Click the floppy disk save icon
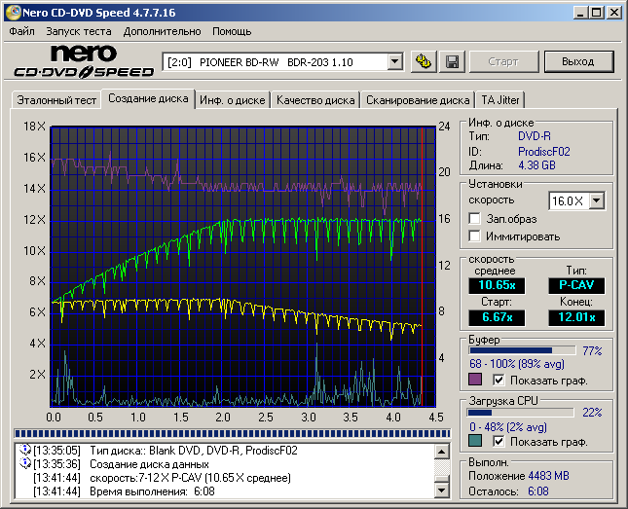 point(452,61)
